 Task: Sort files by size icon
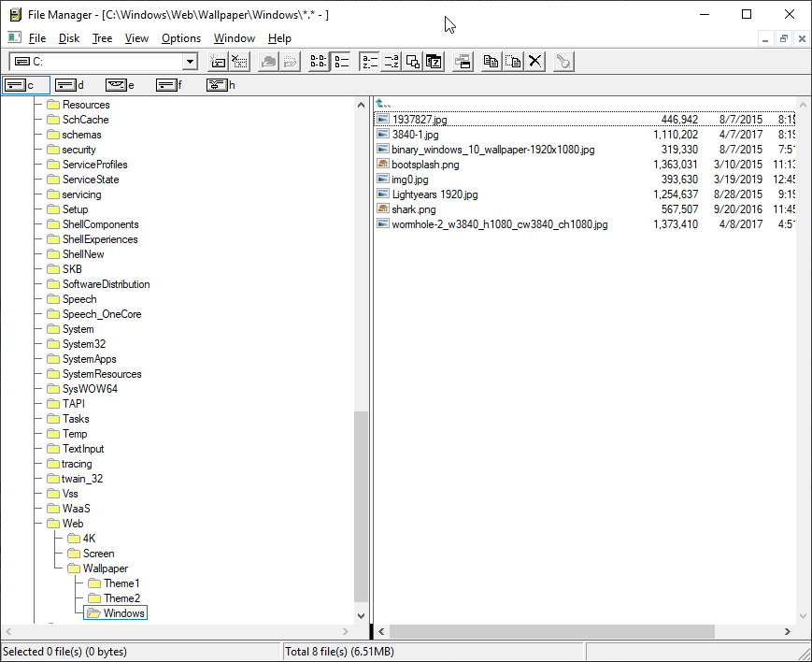tap(413, 62)
